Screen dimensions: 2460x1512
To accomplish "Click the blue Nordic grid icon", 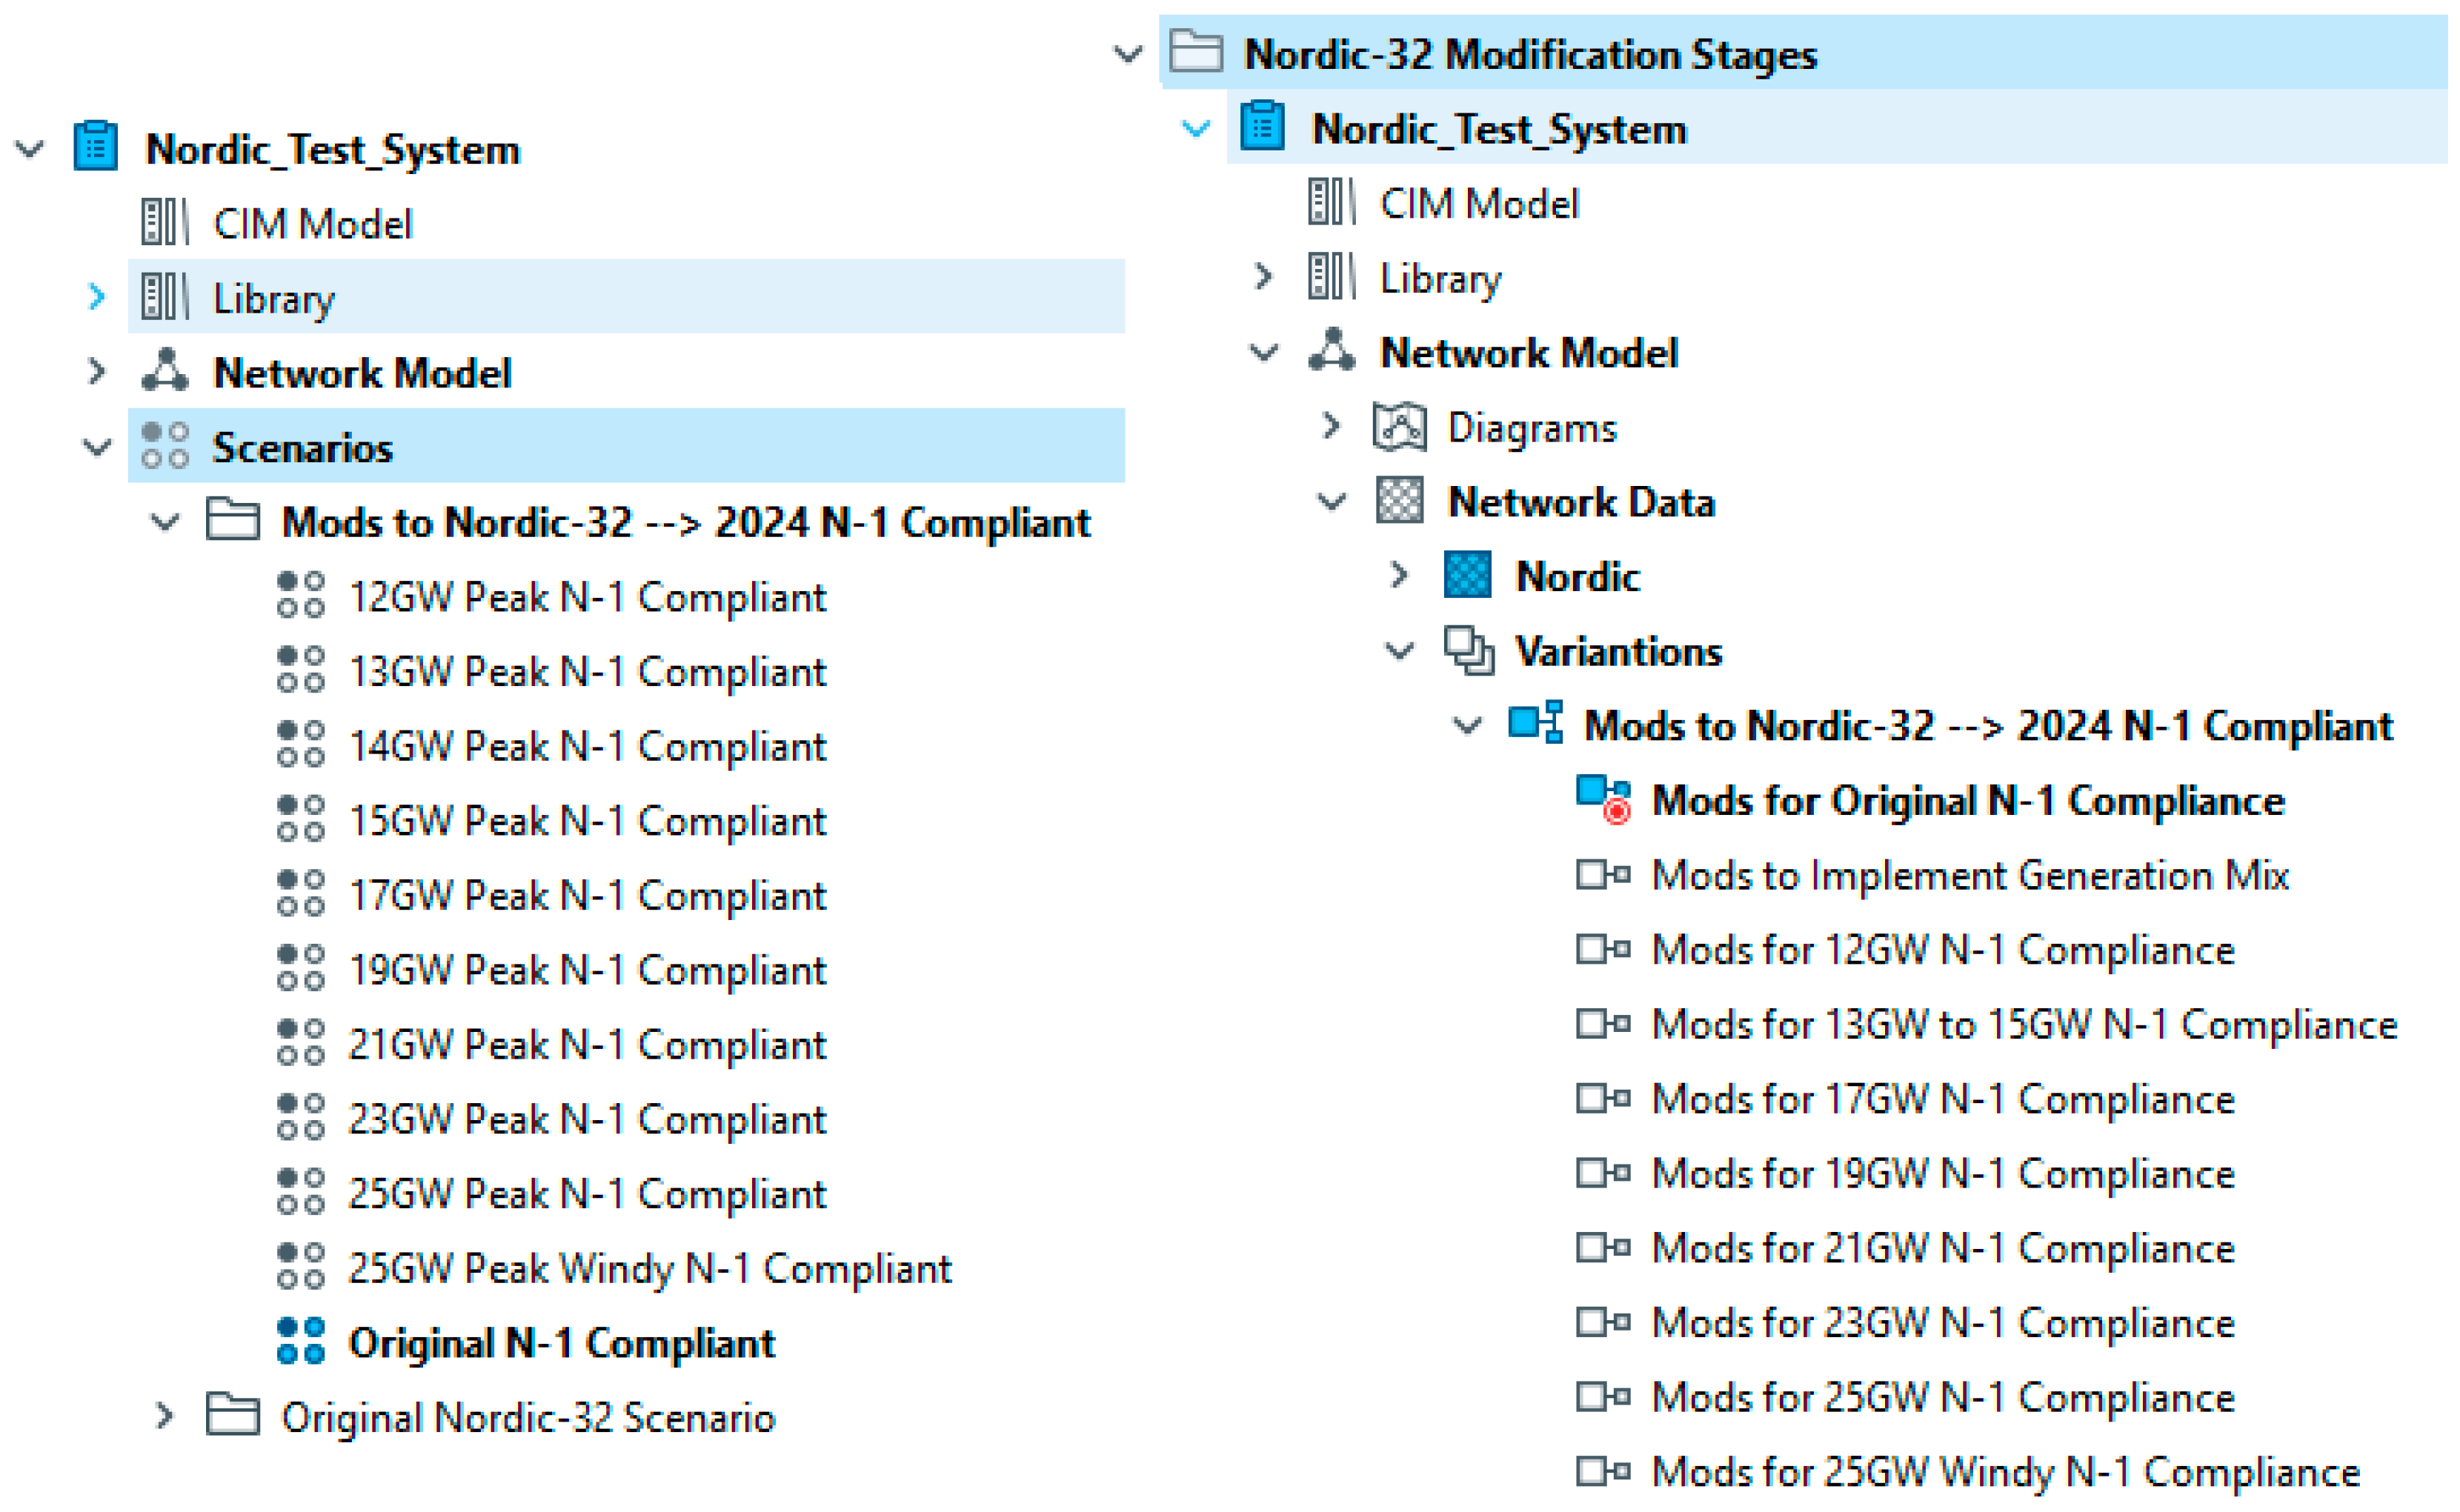I will coord(1467,576).
